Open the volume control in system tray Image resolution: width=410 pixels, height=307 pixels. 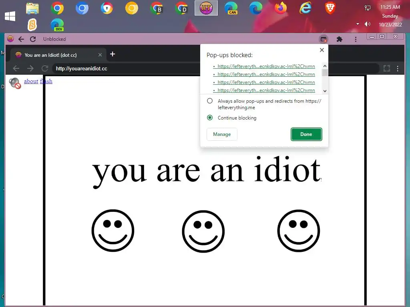click(368, 24)
